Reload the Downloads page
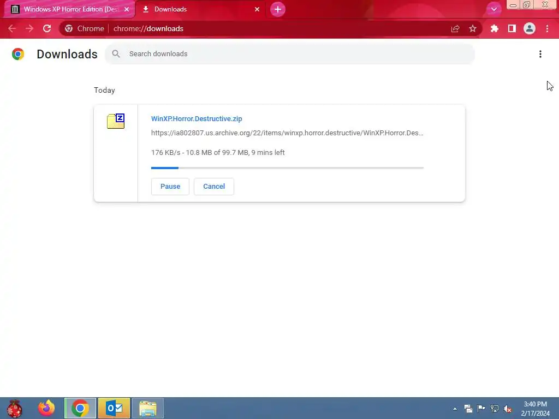Viewport: 559px width, 419px height. coord(47,28)
